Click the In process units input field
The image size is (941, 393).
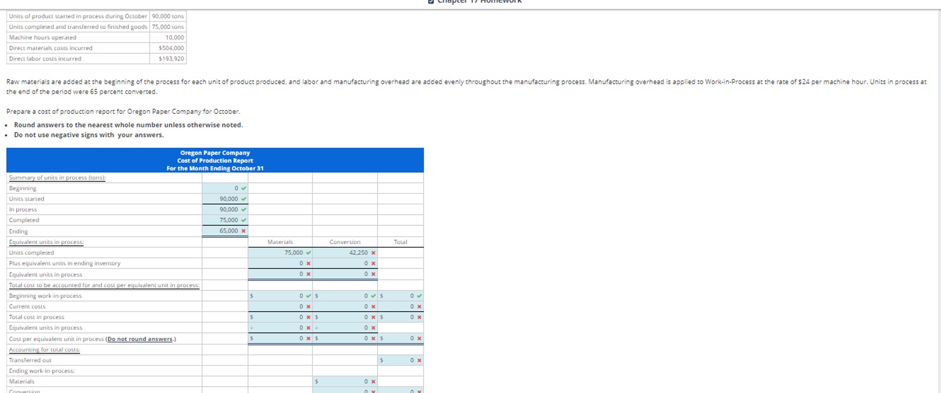click(225, 210)
